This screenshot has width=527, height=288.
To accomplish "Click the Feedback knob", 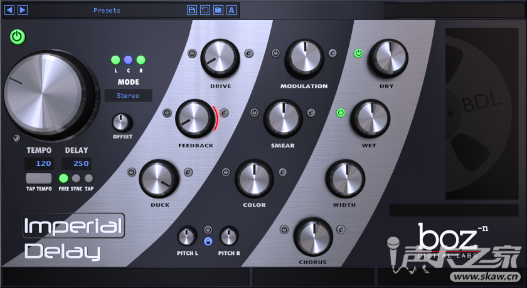I will (x=195, y=118).
